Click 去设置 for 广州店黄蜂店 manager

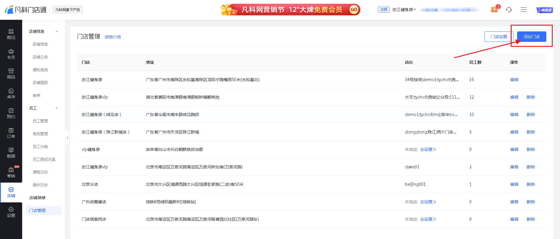click(428, 202)
